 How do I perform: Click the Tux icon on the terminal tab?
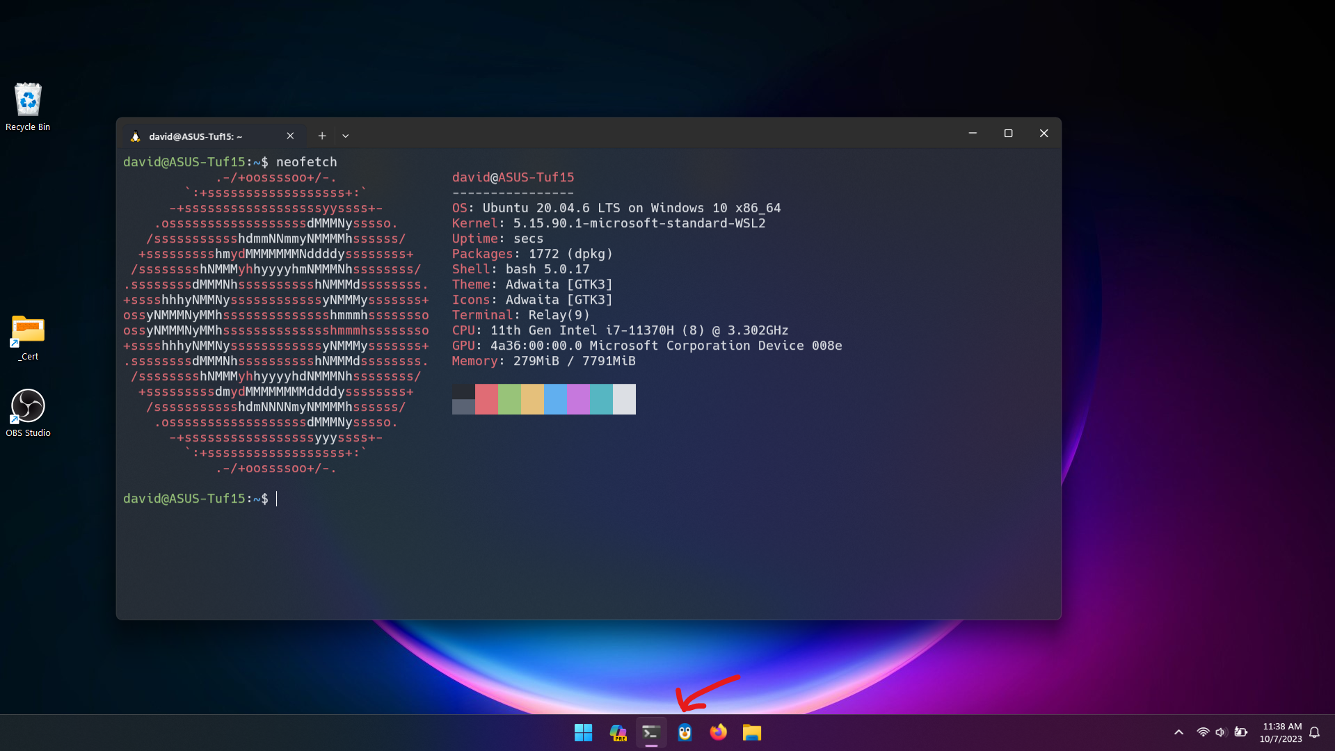point(135,136)
